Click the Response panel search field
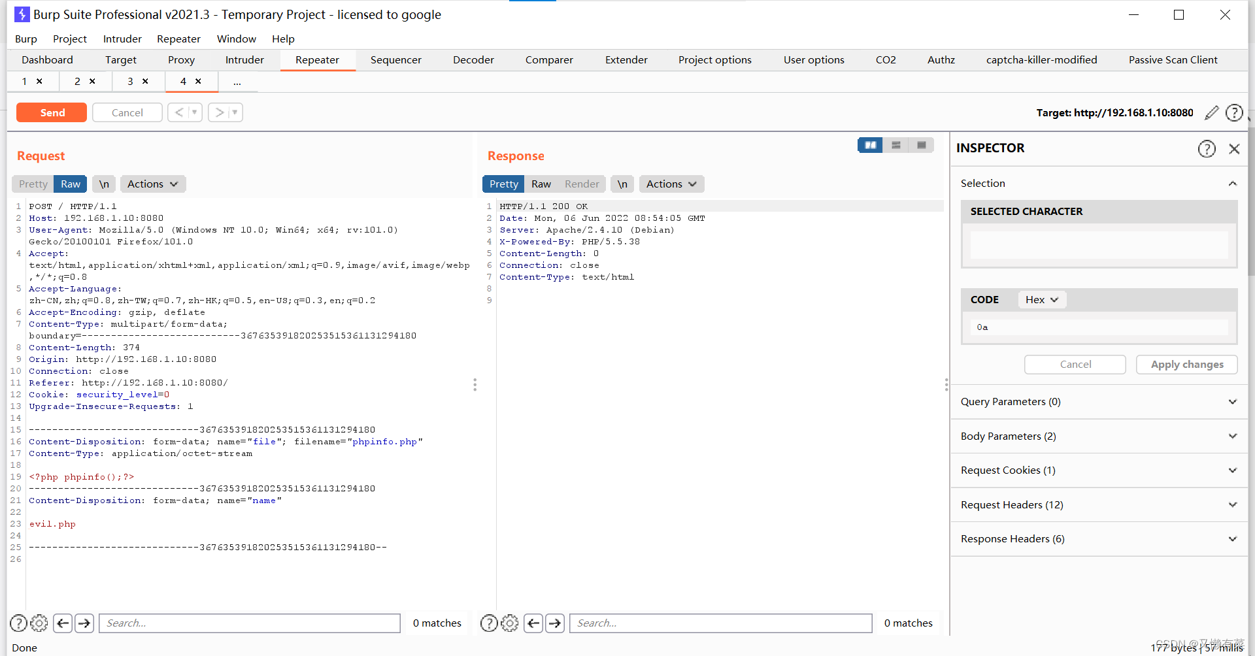Screen dimensions: 1255x656 tap(719, 623)
